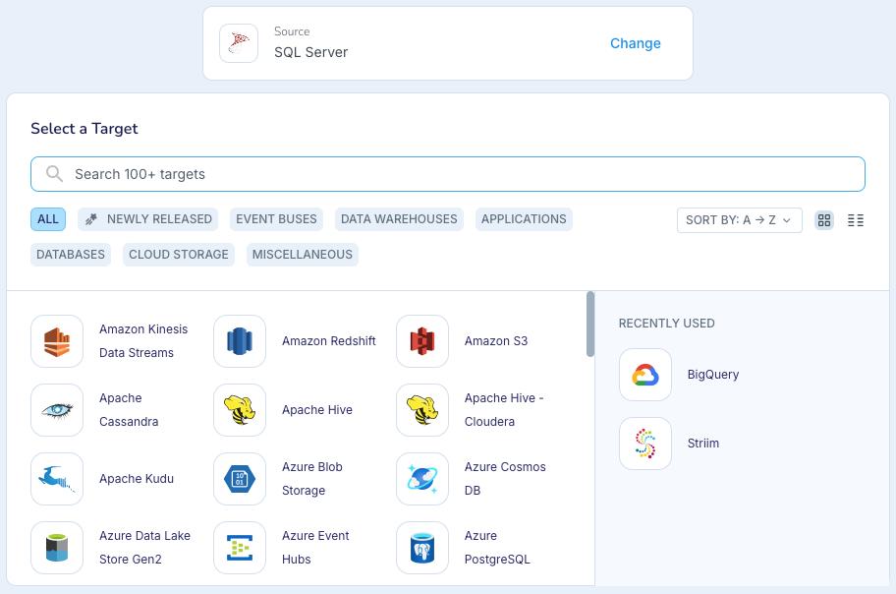This screenshot has height=594, width=896.
Task: Pick the Amazon S3 target icon
Action: point(422,341)
